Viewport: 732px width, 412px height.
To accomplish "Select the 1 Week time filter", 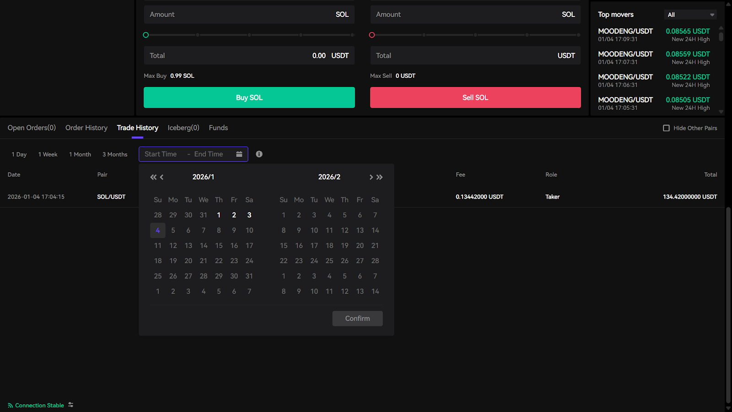I will click(48, 155).
